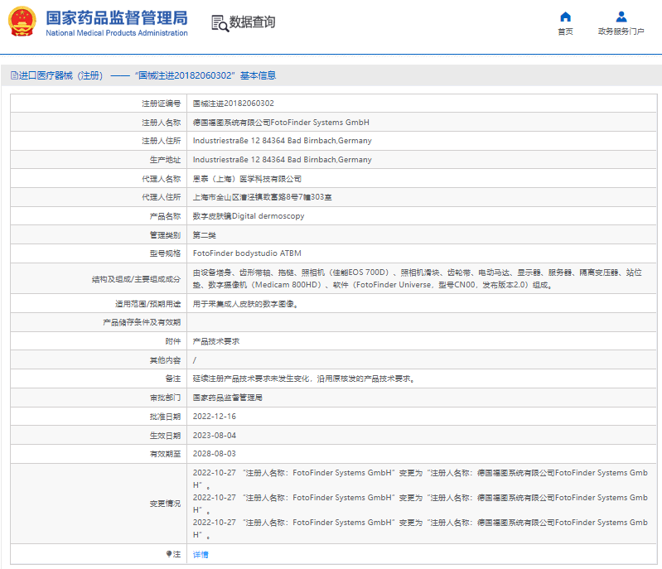
Task: Click the expiry date 2028-08-03
Action: (215, 454)
